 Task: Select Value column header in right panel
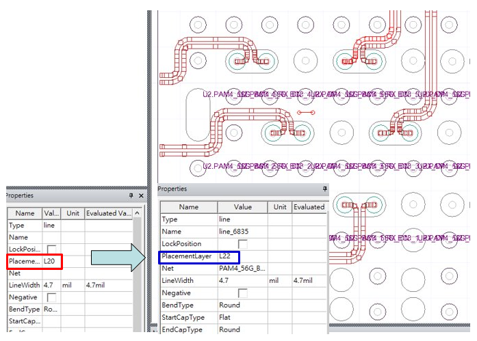pos(243,207)
